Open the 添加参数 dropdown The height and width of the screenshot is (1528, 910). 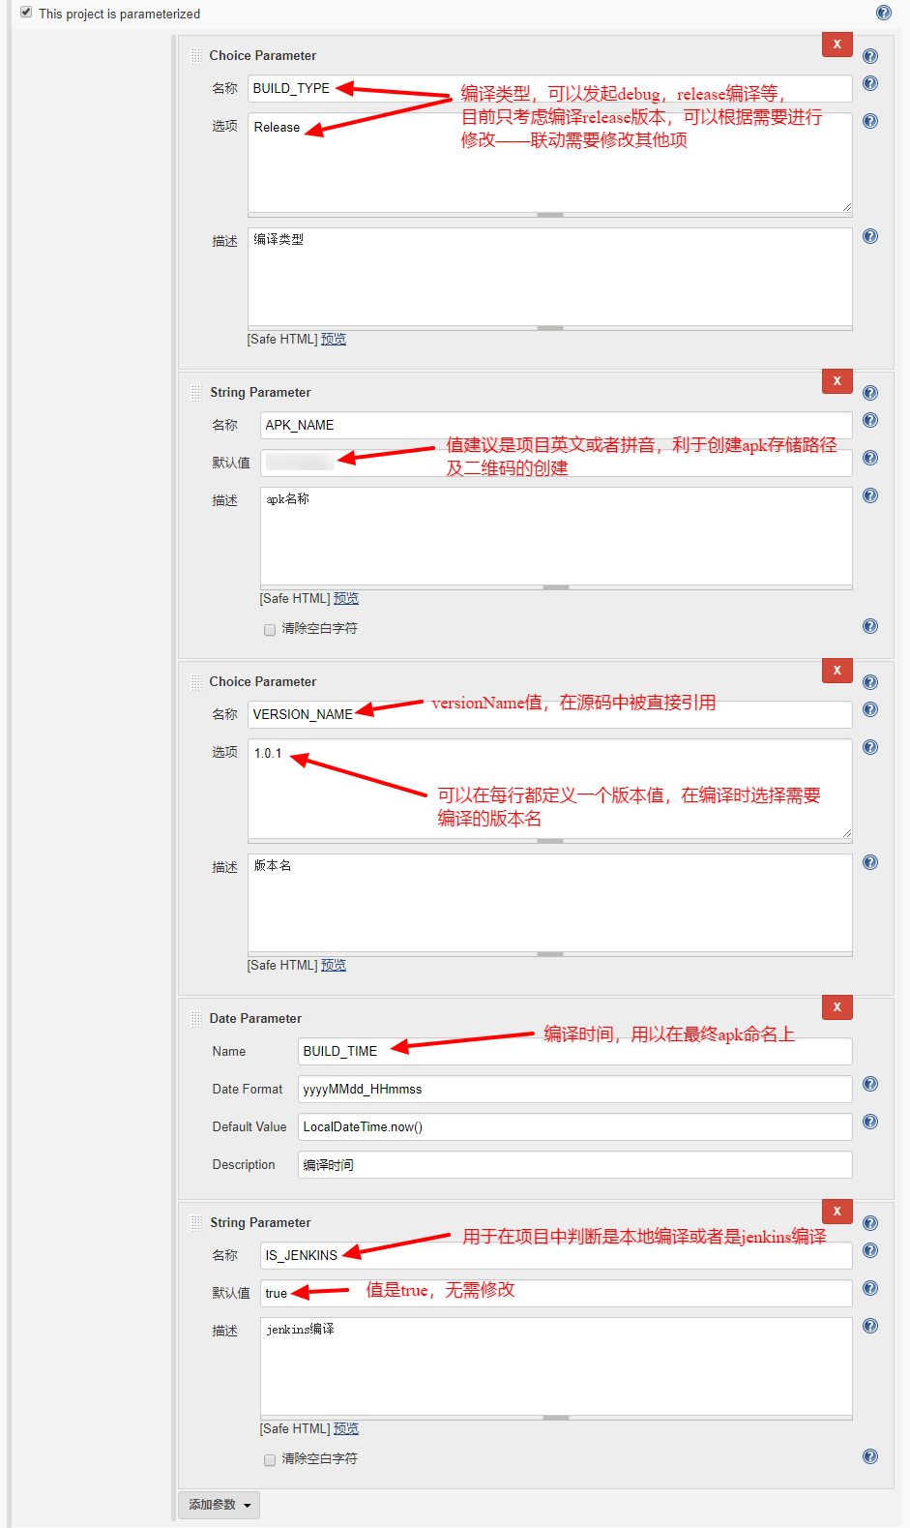[220, 1505]
